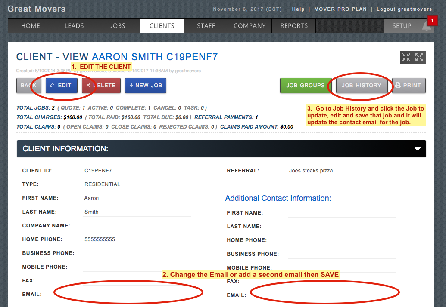Collapse the Client Information section arrow
The image size is (446, 307).
417,149
